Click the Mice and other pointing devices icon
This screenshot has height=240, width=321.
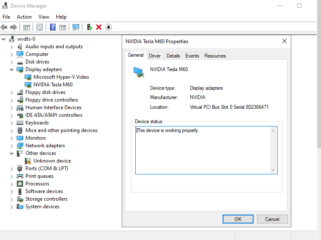pos(20,130)
